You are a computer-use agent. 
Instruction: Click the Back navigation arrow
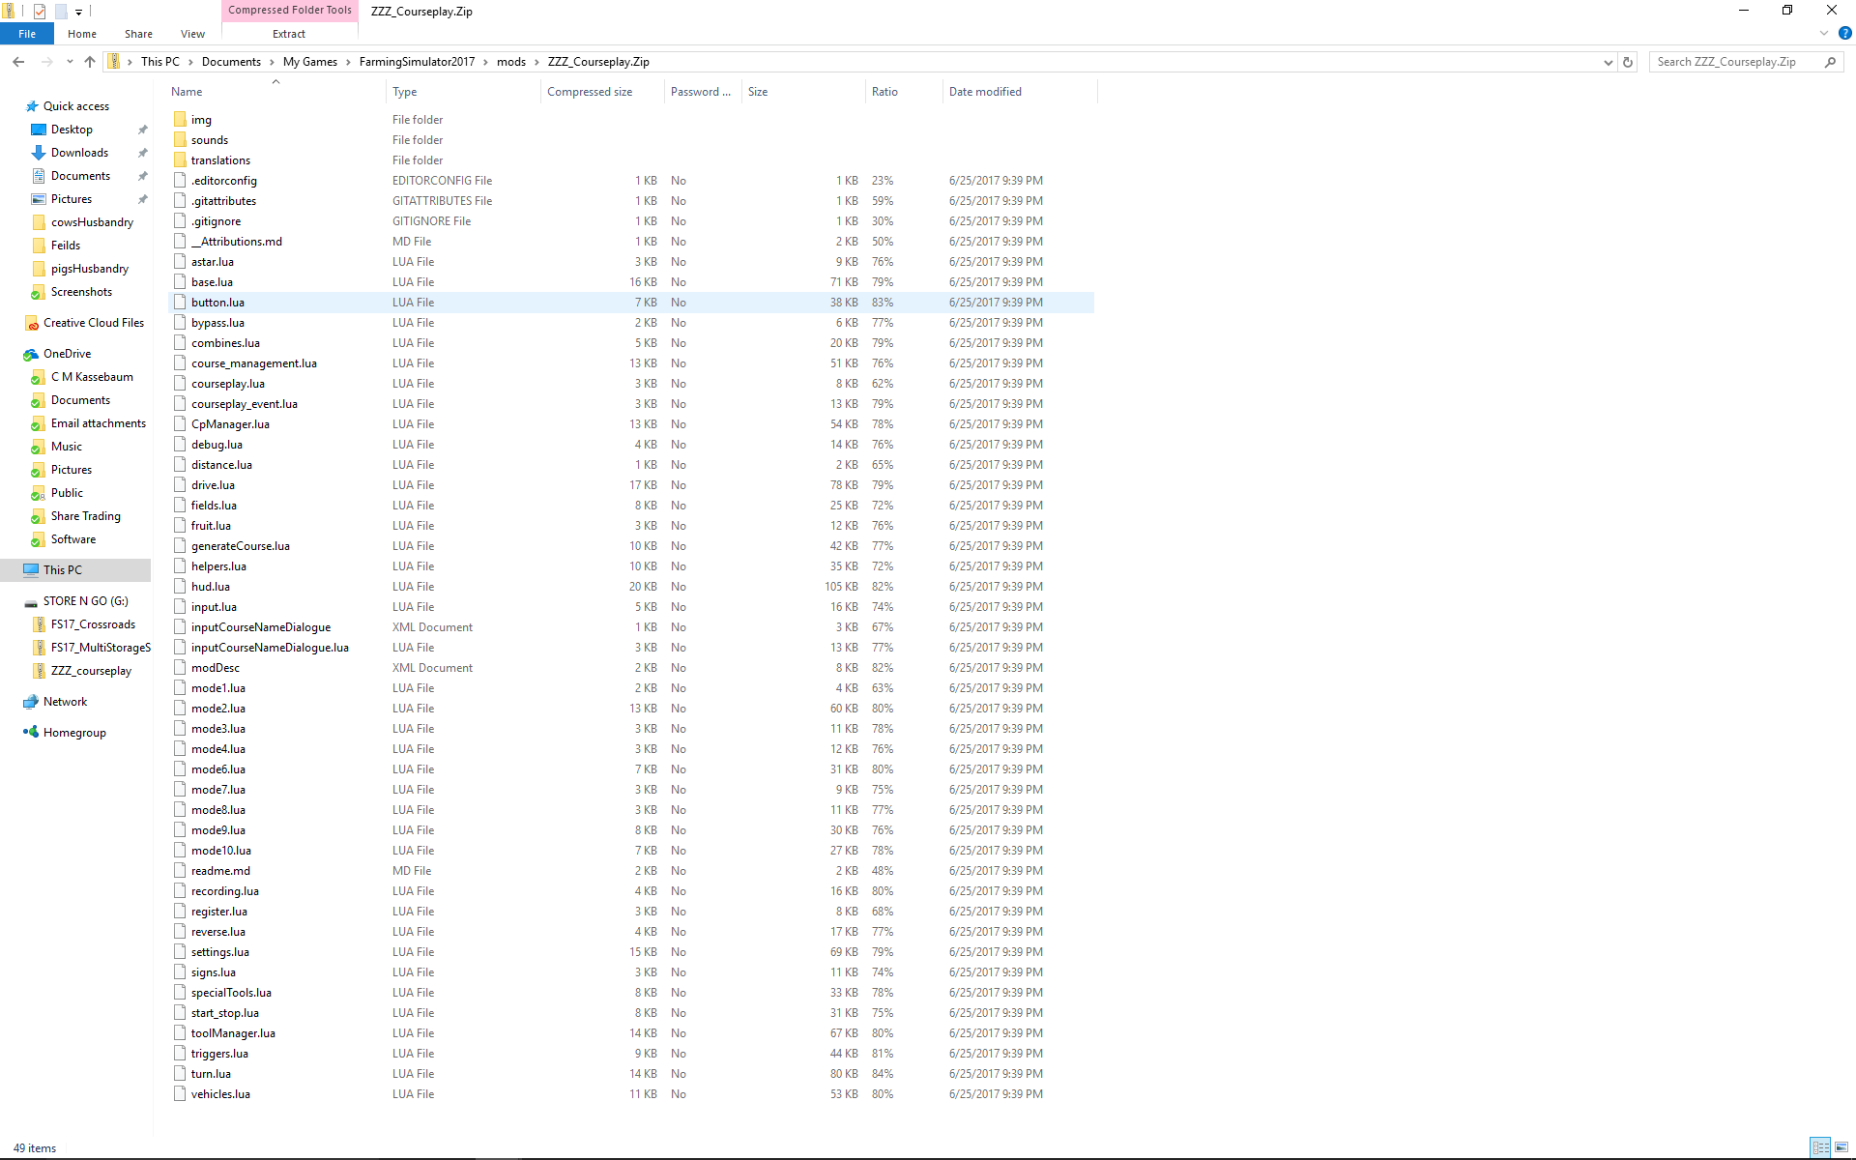click(x=18, y=61)
